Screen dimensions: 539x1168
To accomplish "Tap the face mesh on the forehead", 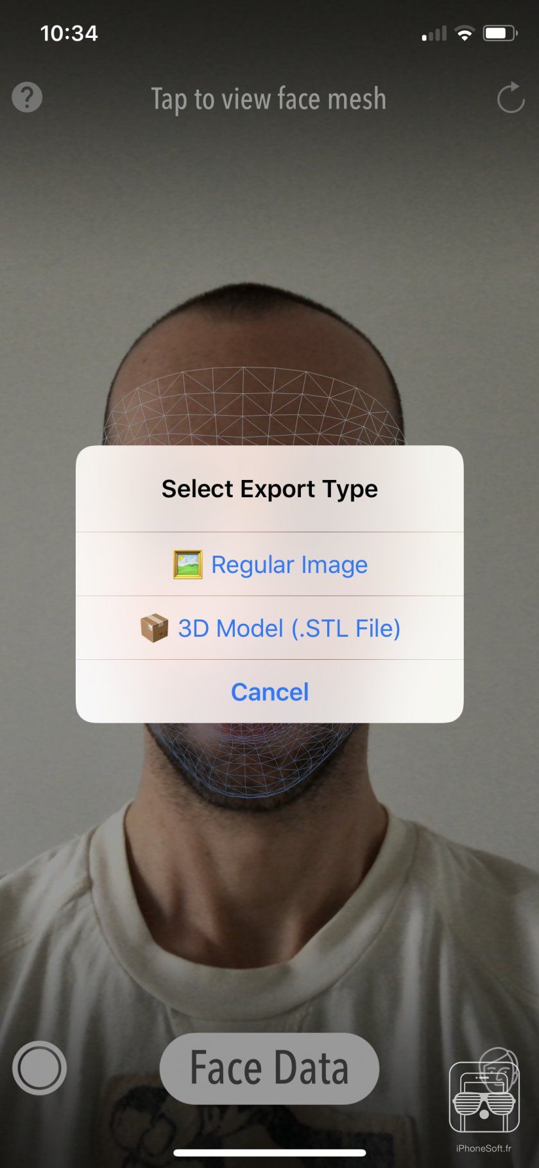I will pyautogui.click(x=253, y=406).
